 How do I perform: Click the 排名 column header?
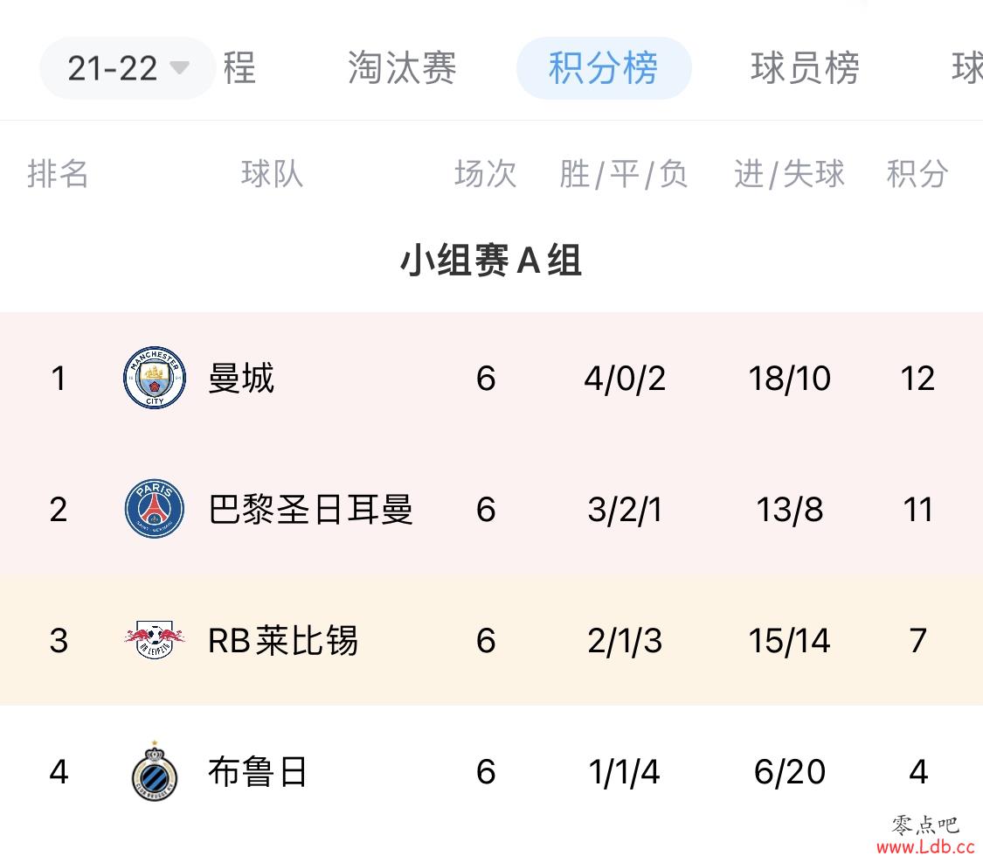(x=58, y=174)
